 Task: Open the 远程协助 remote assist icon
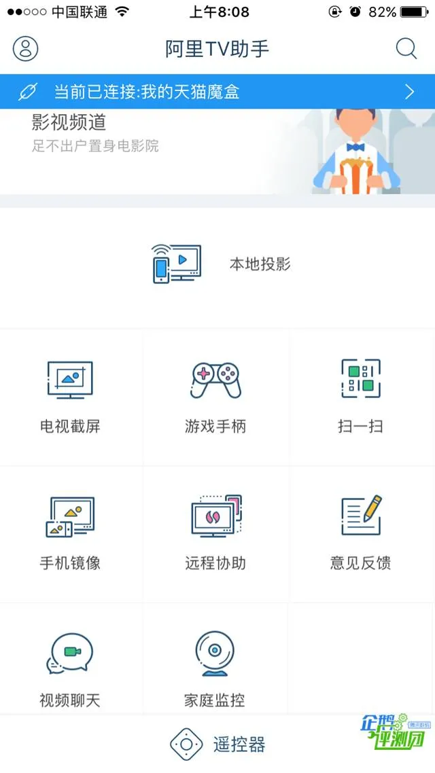click(x=215, y=516)
